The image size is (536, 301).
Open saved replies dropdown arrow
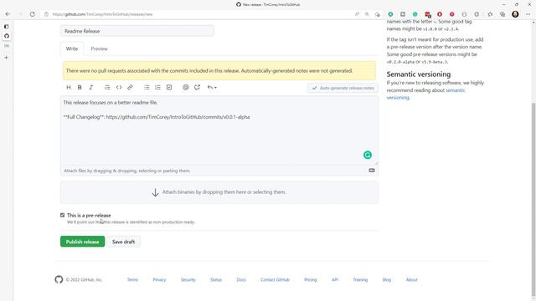(x=212, y=87)
